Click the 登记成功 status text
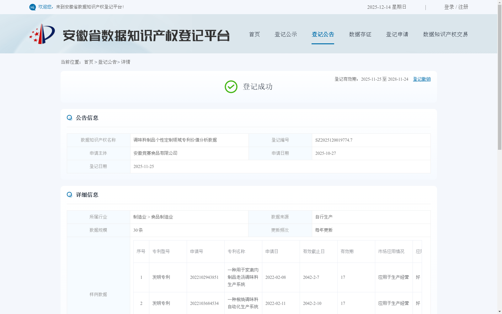502x314 pixels. coord(258,87)
